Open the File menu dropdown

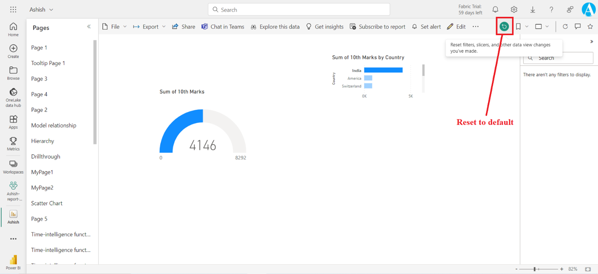(x=115, y=27)
